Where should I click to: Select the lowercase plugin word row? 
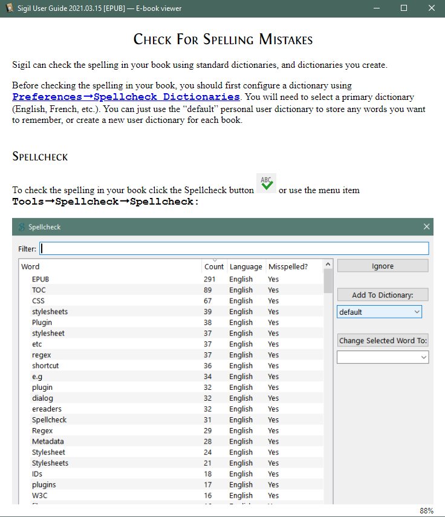(x=171, y=387)
